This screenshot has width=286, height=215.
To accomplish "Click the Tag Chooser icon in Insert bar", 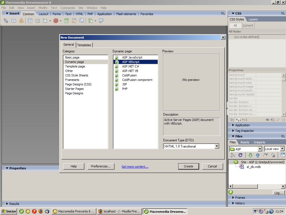I will 101,21.
